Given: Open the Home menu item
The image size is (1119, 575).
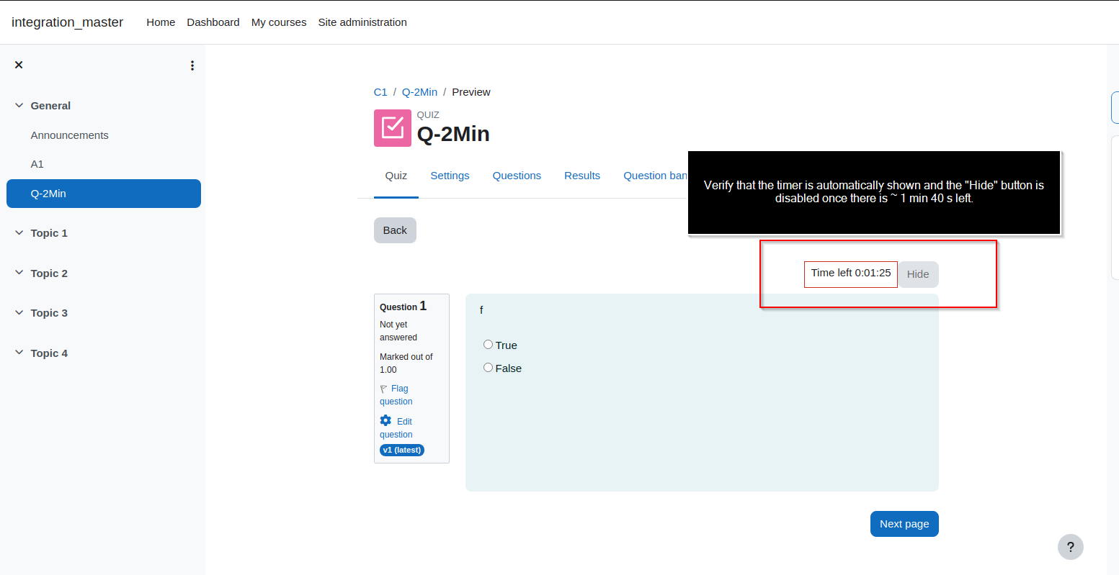Looking at the screenshot, I should pos(161,22).
